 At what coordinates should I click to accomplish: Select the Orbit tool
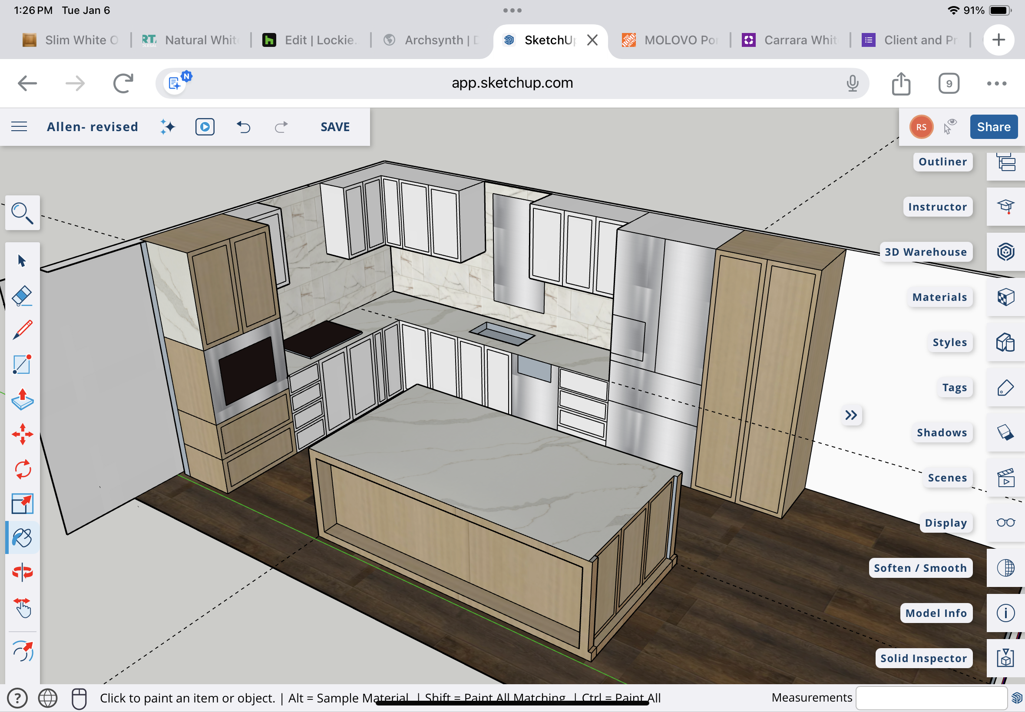(x=22, y=572)
